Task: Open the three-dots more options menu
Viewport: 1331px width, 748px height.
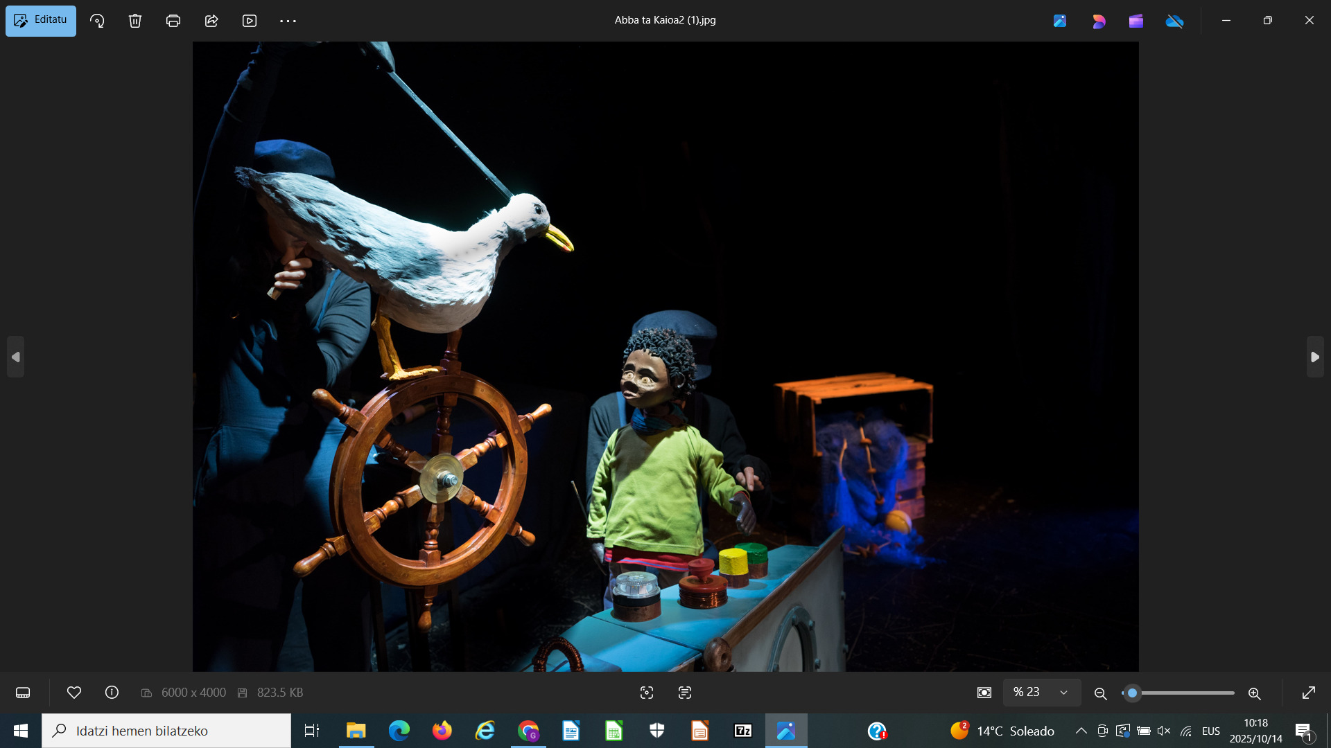Action: (x=288, y=21)
